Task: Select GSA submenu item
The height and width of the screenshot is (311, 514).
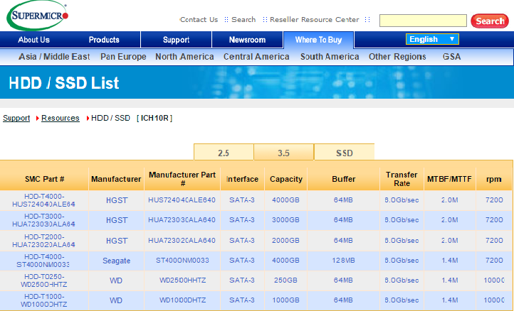Action: (452, 57)
